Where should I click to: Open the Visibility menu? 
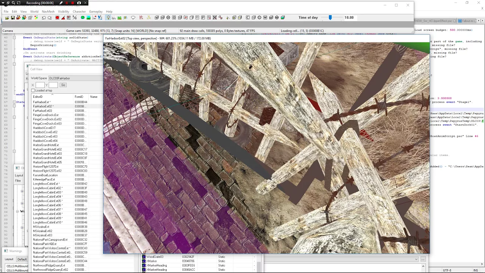pyautogui.click(x=63, y=12)
